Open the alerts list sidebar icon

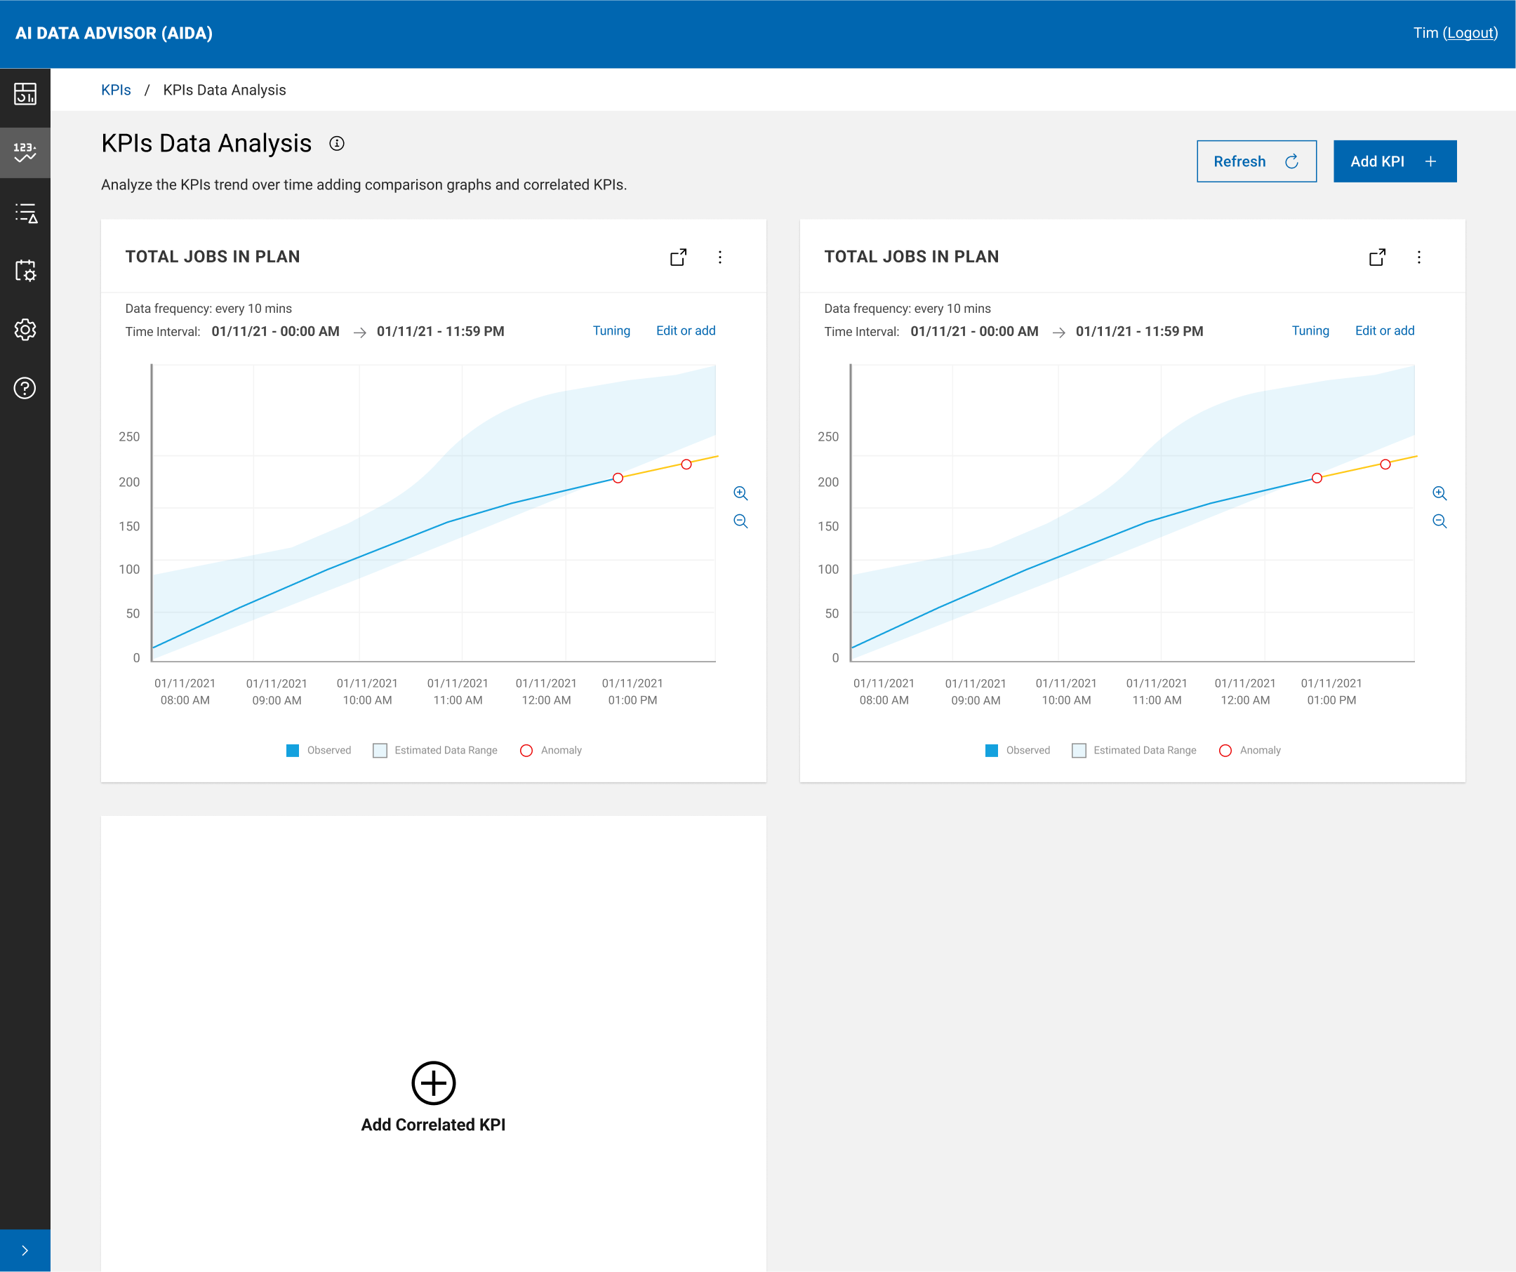coord(25,213)
